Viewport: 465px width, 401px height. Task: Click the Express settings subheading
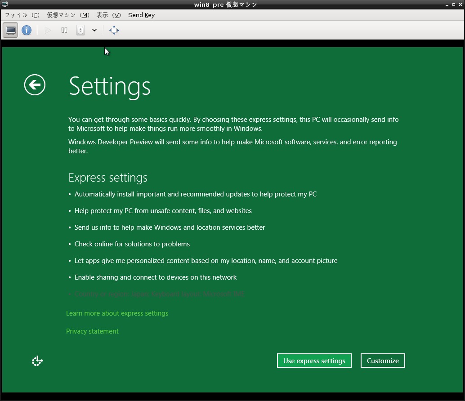tap(108, 178)
